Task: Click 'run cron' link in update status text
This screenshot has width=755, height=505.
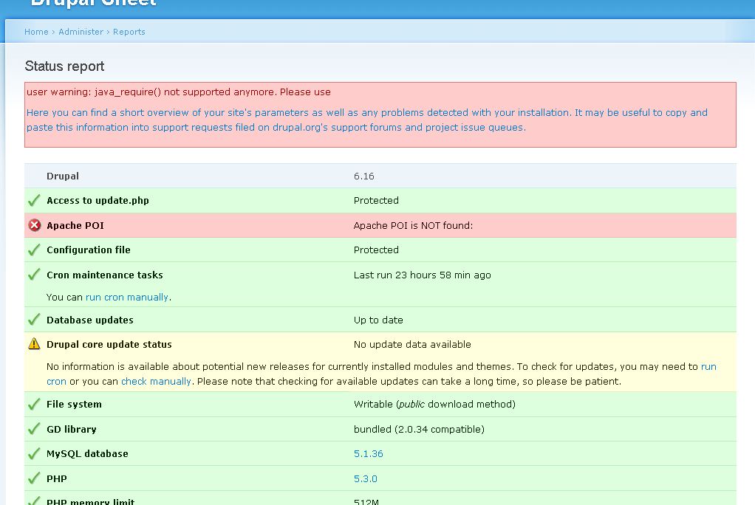Action: (708, 367)
